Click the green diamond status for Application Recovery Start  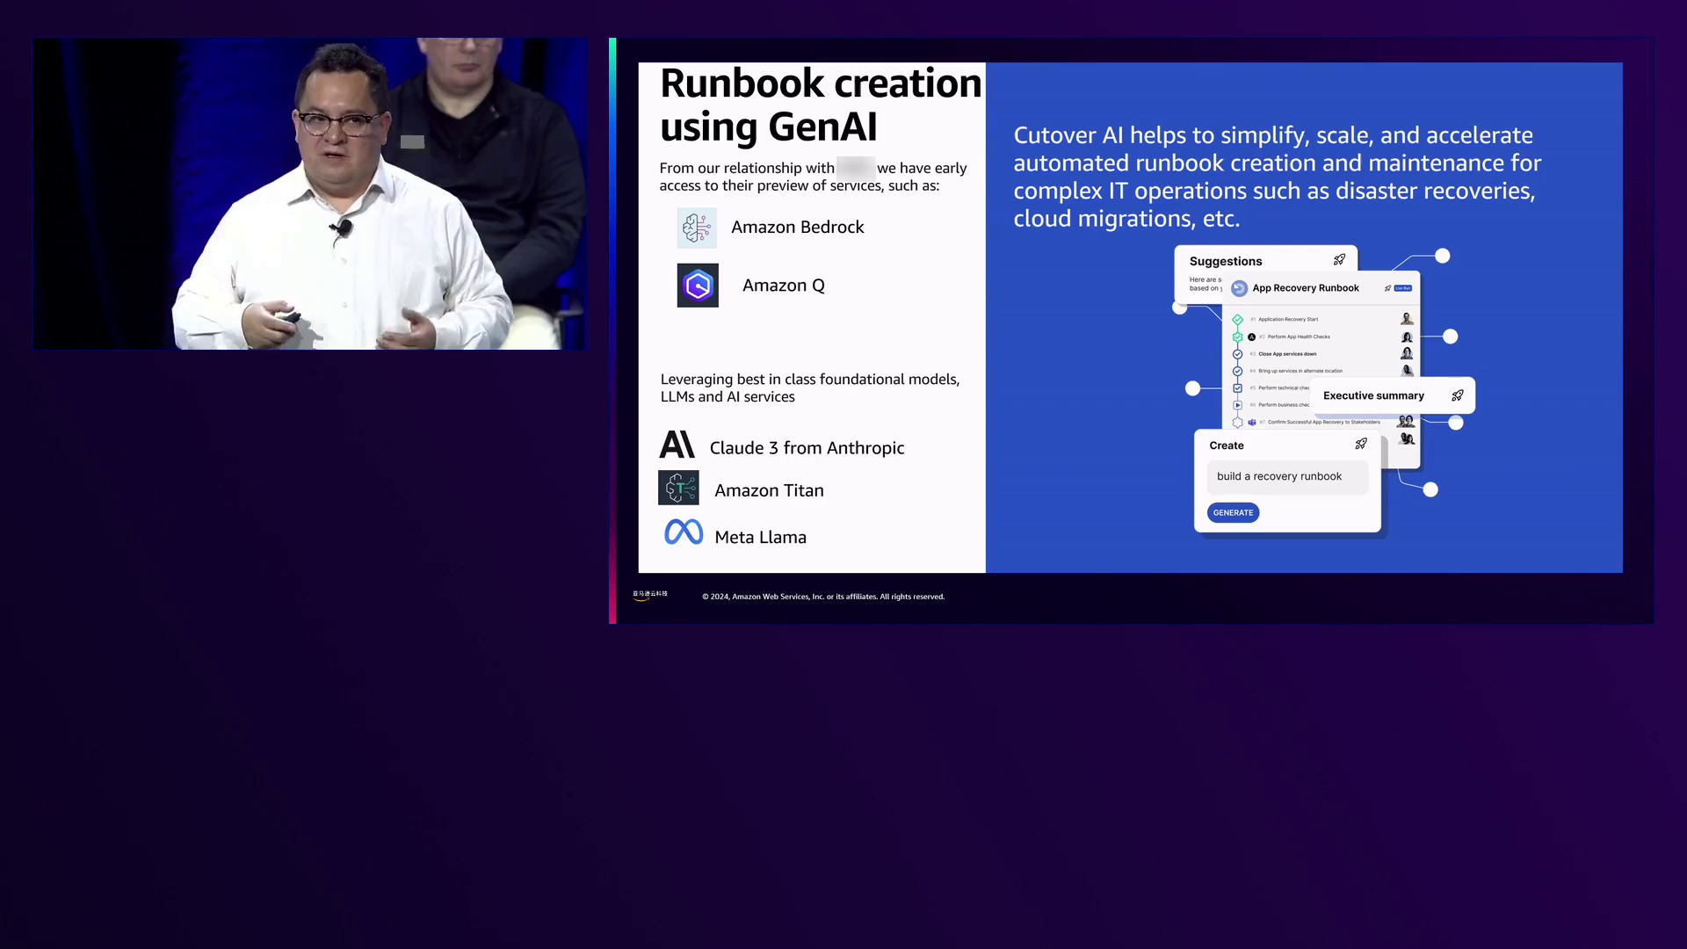(x=1237, y=319)
